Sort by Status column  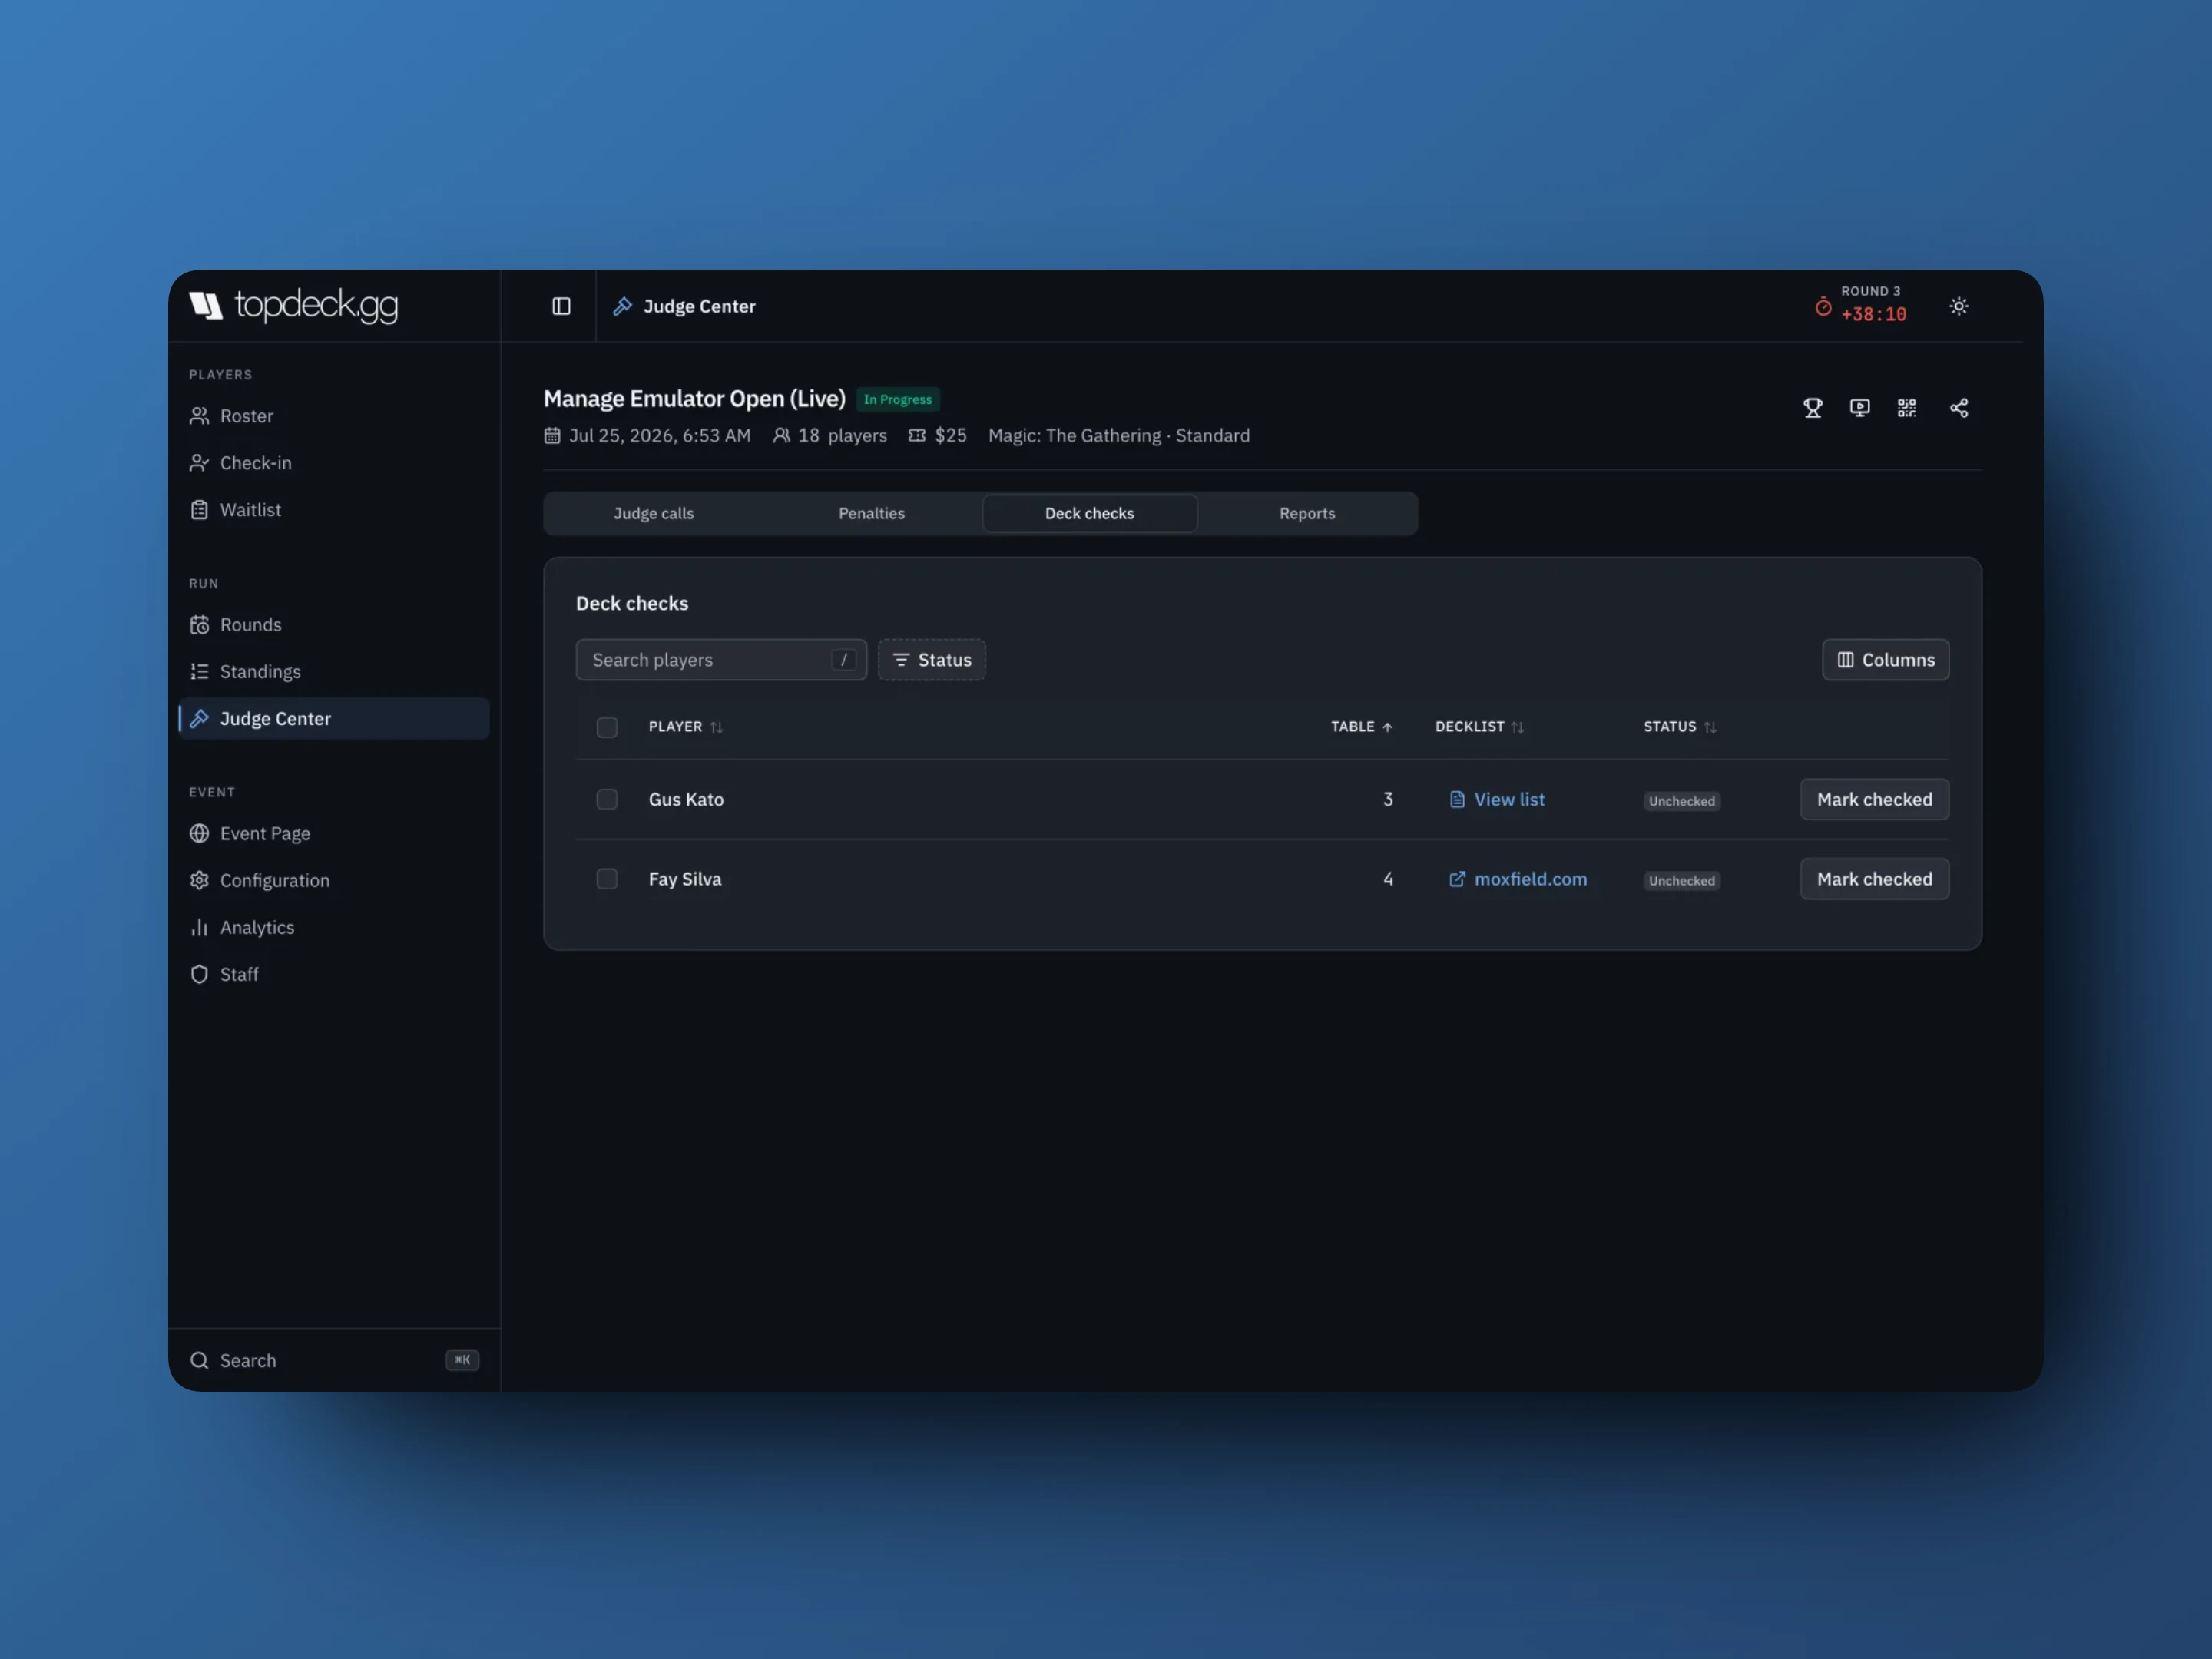pyautogui.click(x=1680, y=727)
